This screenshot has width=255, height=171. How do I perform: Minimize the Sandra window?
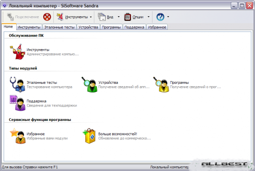[234, 6]
